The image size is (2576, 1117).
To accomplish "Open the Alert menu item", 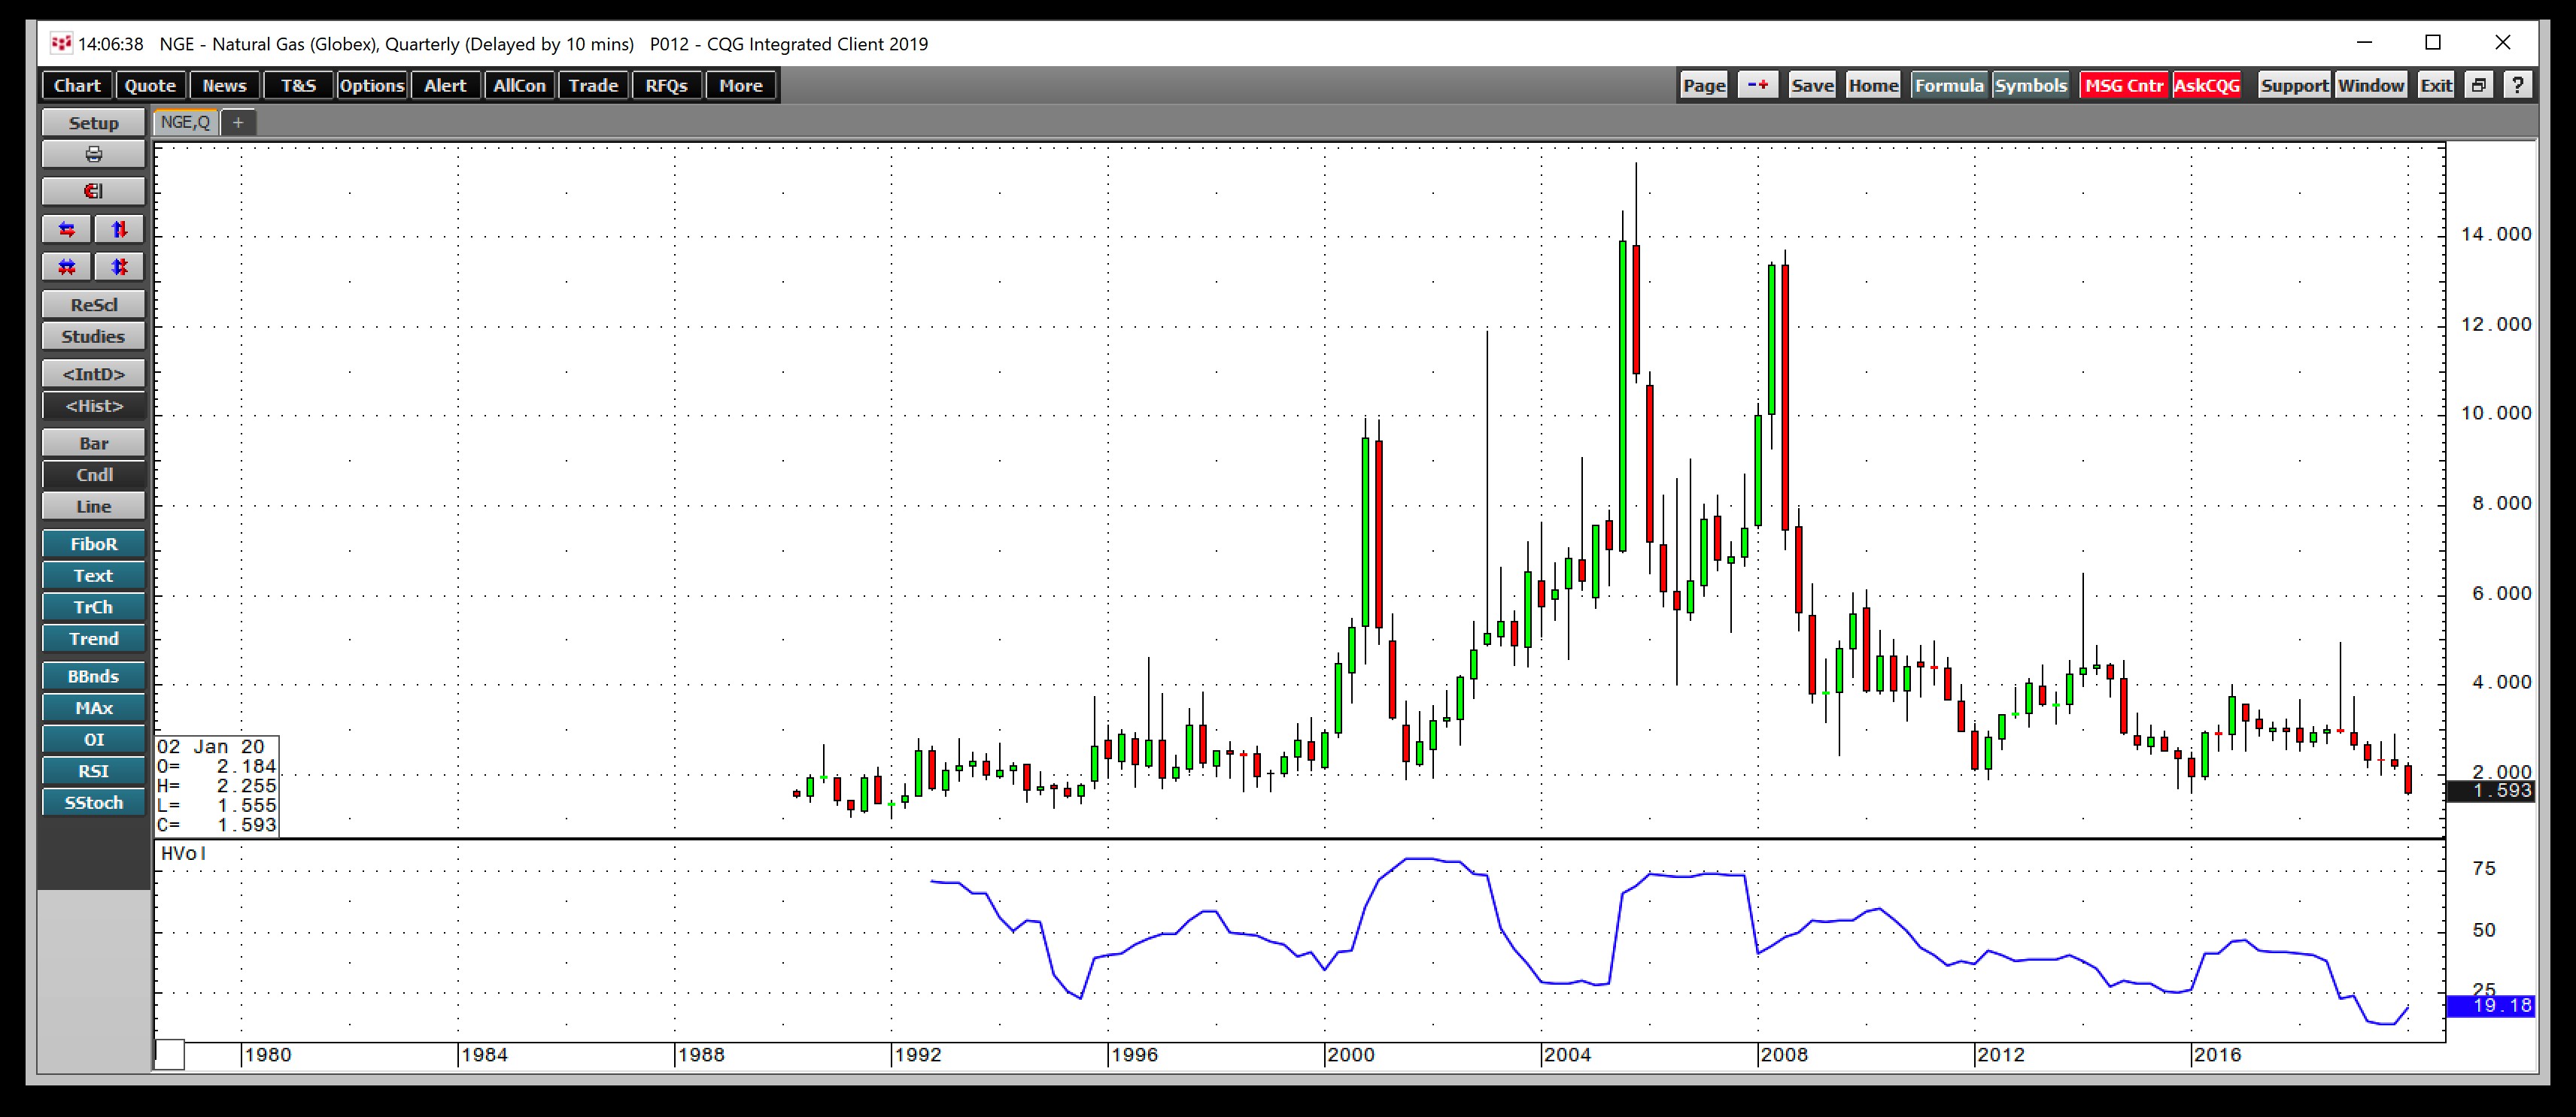I will pyautogui.click(x=445, y=85).
